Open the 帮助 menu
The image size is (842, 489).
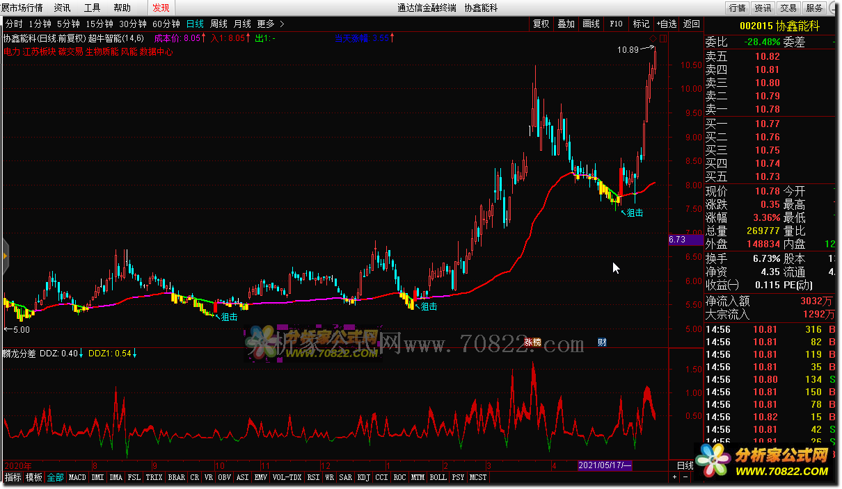point(122,8)
